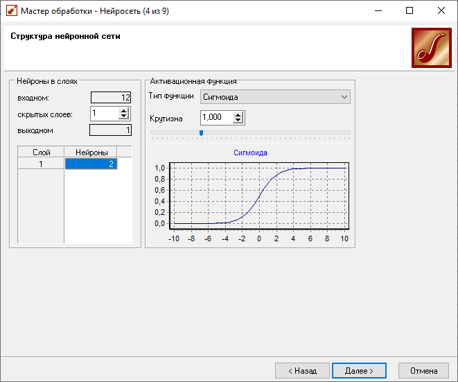
Task: Click the выходном field showing 1
Action: (110, 130)
